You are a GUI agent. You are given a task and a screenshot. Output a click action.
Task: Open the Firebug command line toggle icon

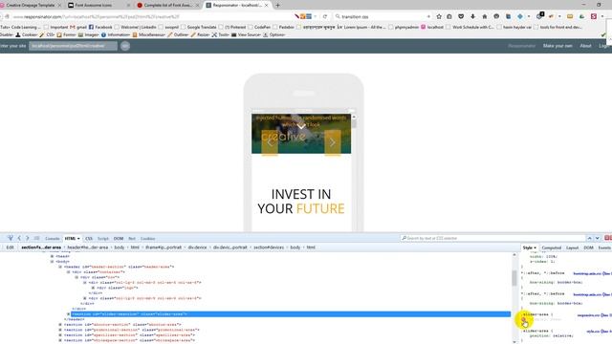tap(36, 238)
